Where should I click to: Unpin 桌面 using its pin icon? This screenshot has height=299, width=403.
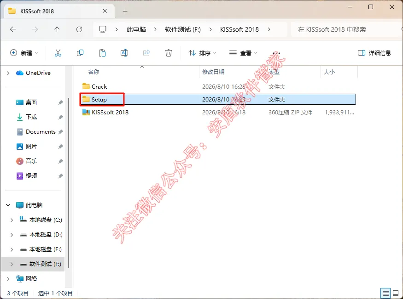point(60,102)
